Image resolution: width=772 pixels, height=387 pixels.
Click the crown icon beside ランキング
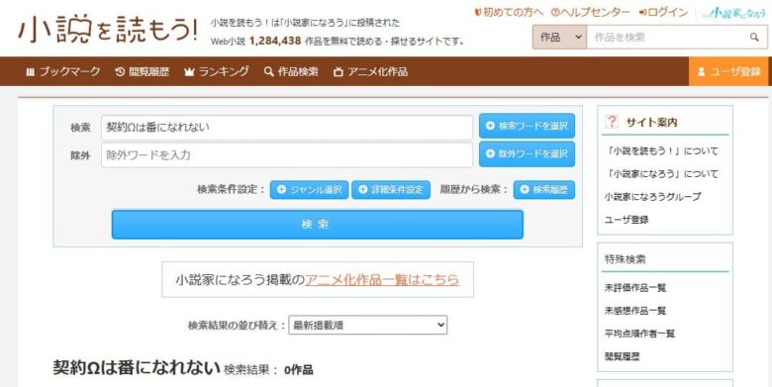coord(189,72)
